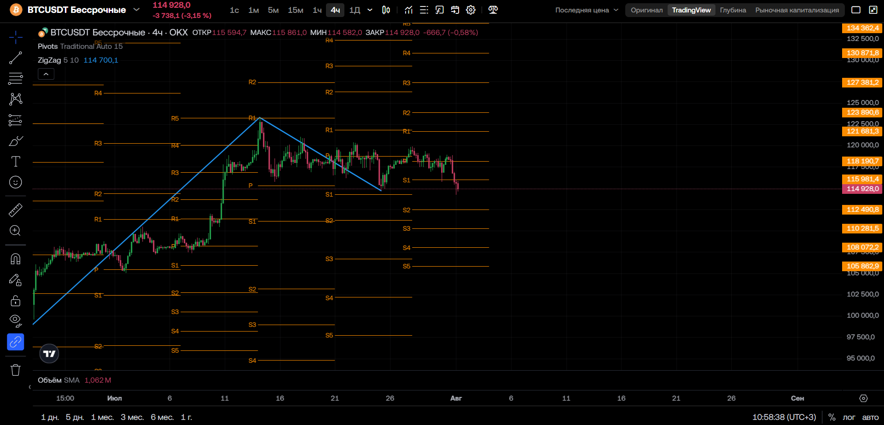Collapse the left panel small arrow

click(30, 387)
